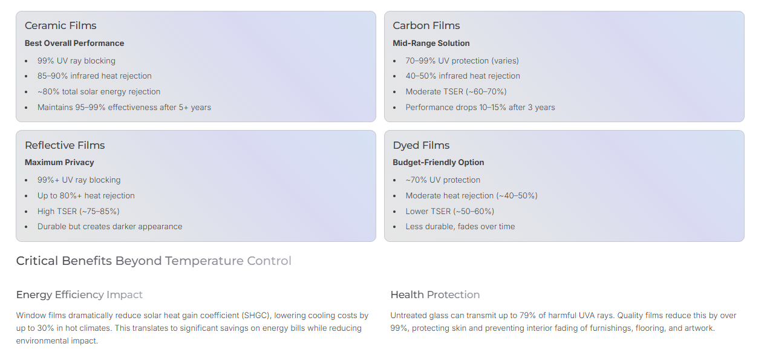The height and width of the screenshot is (355, 770).
Task: Select the Maximum Privacy subtitle text
Action: click(59, 162)
